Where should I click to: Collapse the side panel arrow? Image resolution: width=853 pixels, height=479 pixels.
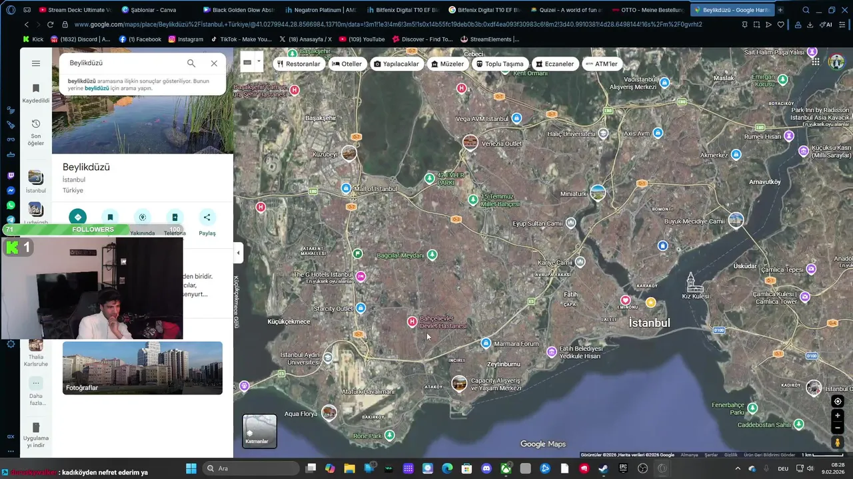click(238, 253)
